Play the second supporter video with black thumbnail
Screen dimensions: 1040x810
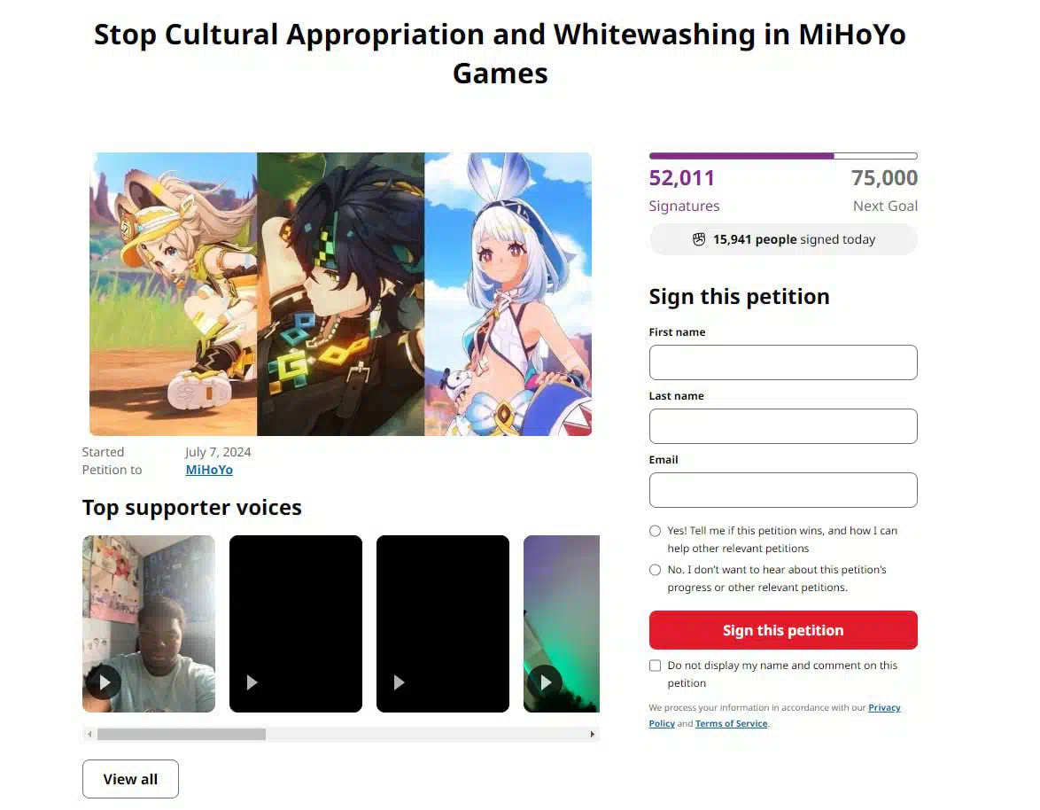tap(252, 682)
